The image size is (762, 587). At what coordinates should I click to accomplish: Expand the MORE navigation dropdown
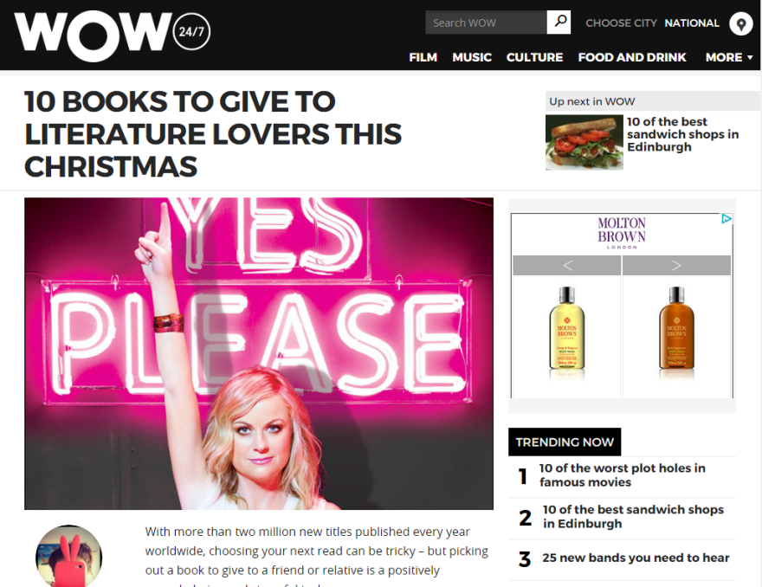(729, 57)
